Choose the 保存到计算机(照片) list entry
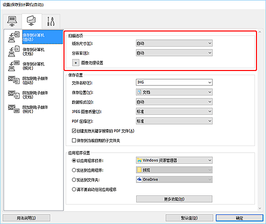266x224 pixels. (33, 66)
